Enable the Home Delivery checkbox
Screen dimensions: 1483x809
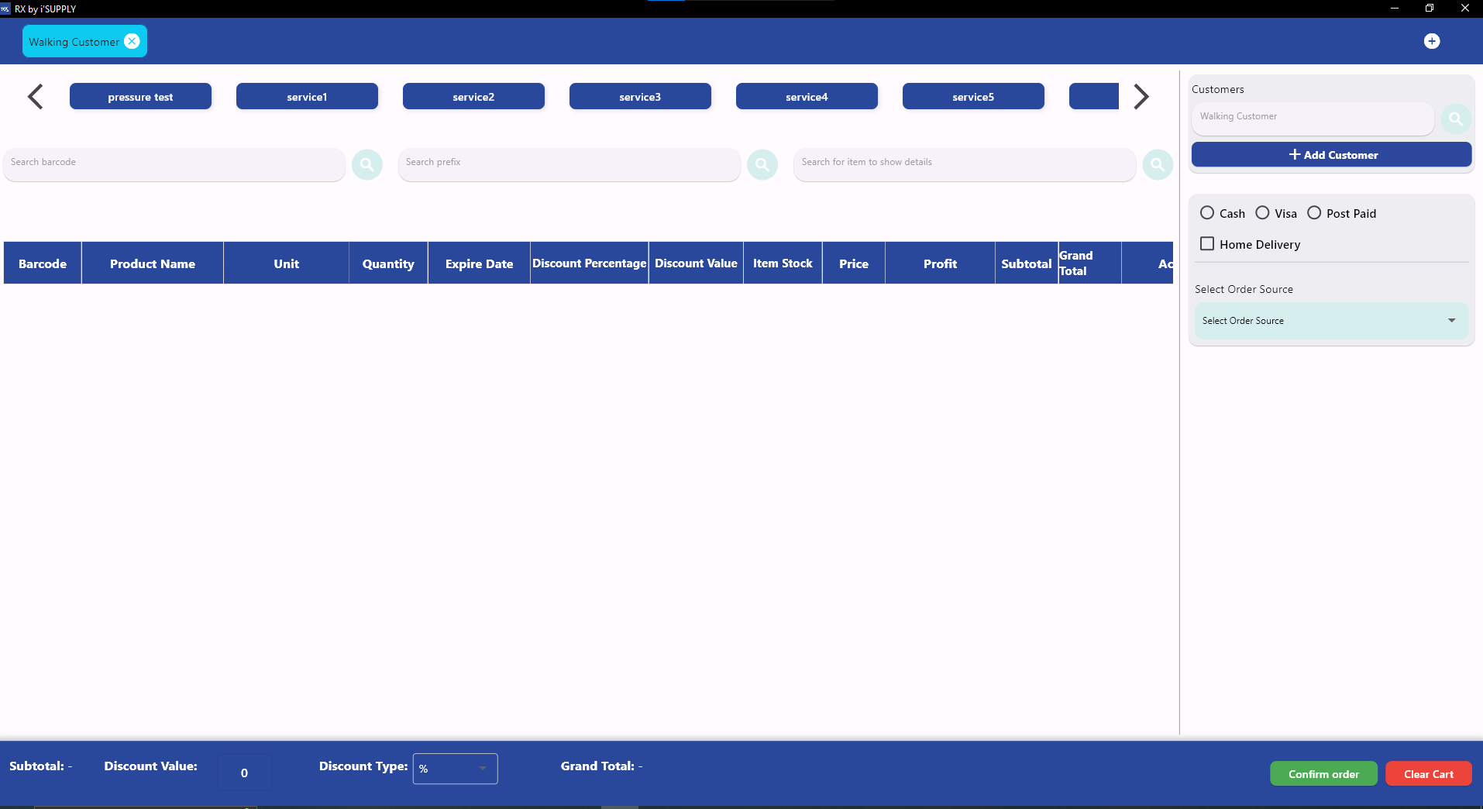click(1207, 243)
